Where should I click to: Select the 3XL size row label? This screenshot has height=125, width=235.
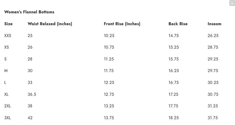pos(8,118)
